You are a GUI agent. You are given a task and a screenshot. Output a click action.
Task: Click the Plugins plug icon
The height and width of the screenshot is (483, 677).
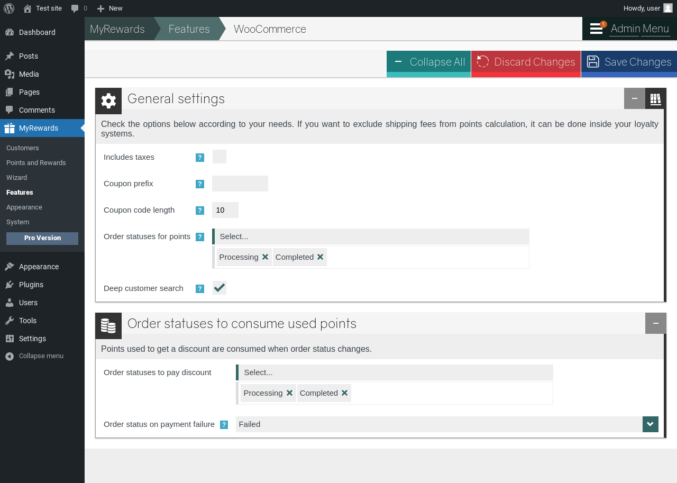tap(10, 285)
